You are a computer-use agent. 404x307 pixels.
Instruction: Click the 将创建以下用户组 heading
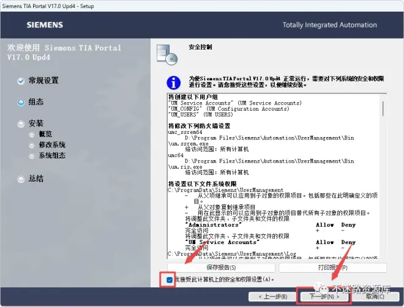(193, 97)
